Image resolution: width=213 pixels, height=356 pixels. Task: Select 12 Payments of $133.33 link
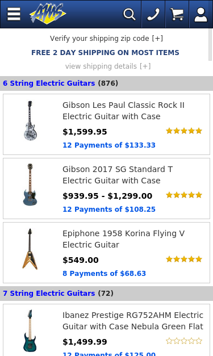(109, 145)
